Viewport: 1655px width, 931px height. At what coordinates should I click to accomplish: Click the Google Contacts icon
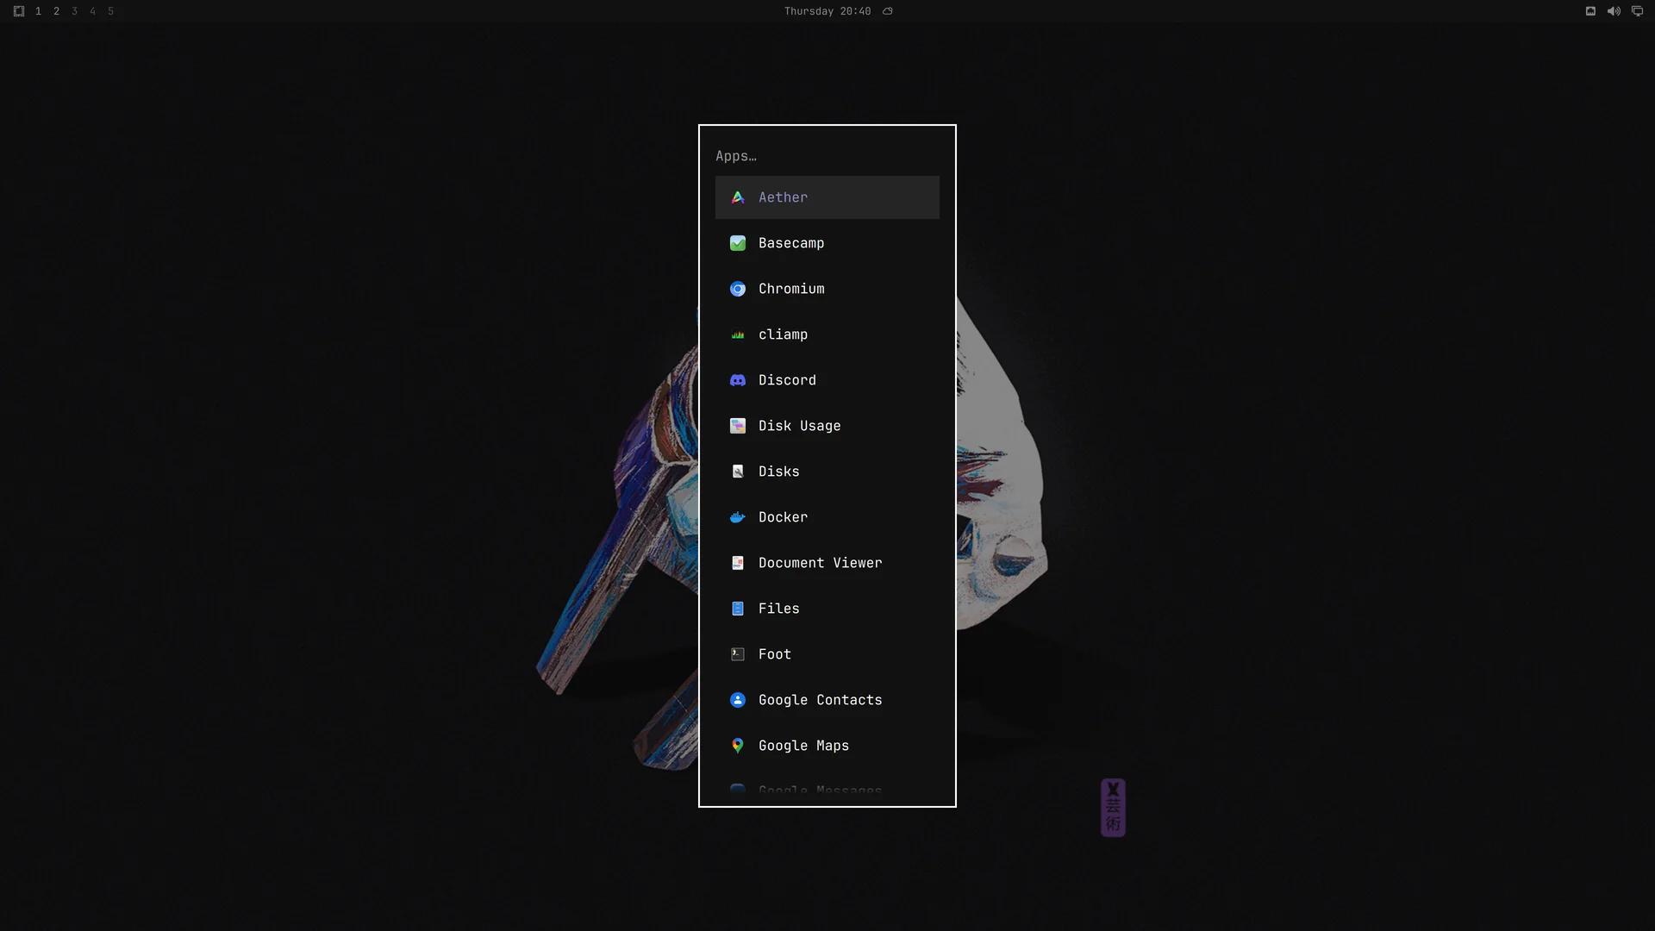pos(738,700)
